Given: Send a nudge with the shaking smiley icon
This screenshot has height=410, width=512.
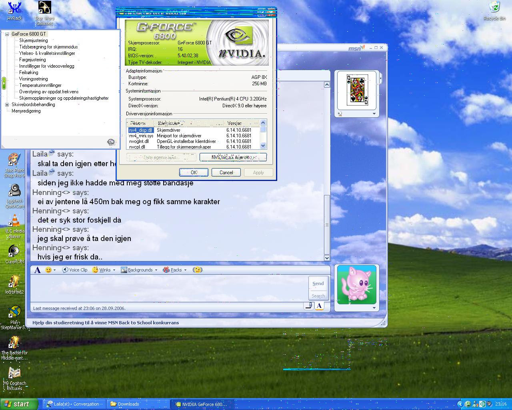Looking at the screenshot, I should pos(197,270).
